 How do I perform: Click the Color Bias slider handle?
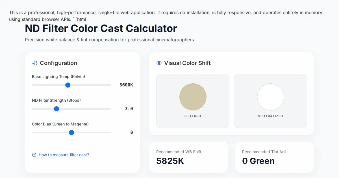click(71, 133)
